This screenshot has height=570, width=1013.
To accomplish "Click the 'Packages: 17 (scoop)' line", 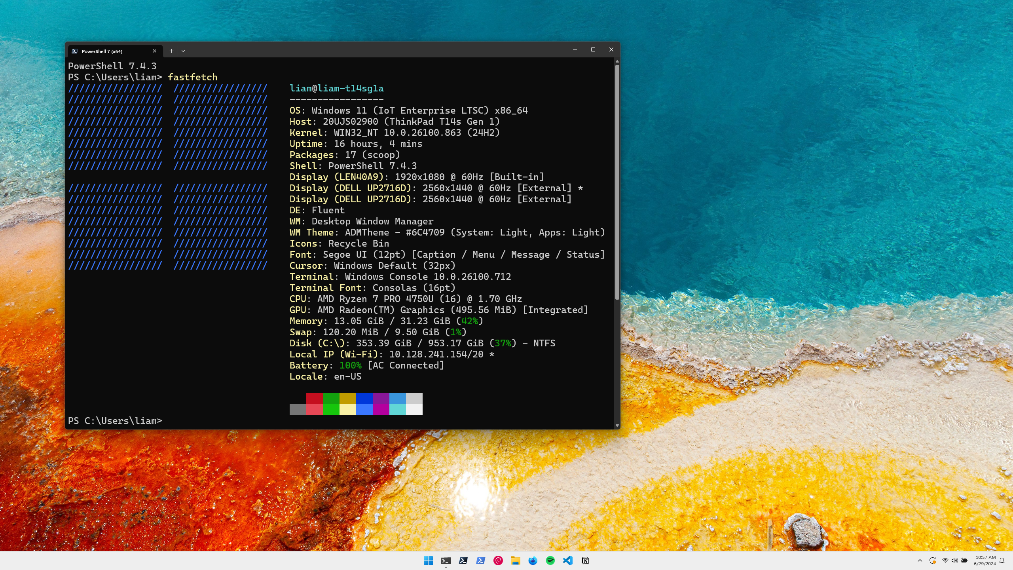I will [345, 155].
